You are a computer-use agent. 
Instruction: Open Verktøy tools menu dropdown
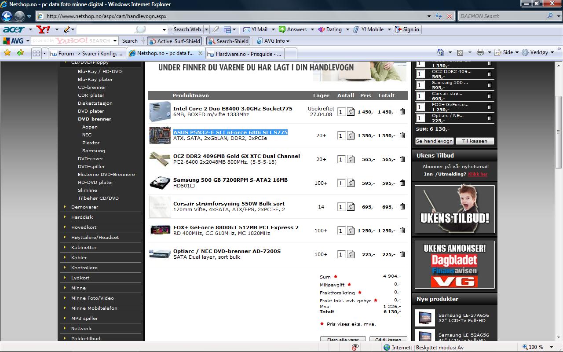[538, 52]
